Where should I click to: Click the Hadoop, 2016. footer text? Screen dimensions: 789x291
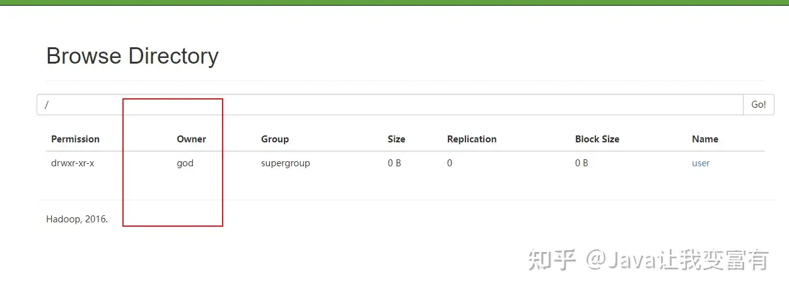click(x=77, y=219)
